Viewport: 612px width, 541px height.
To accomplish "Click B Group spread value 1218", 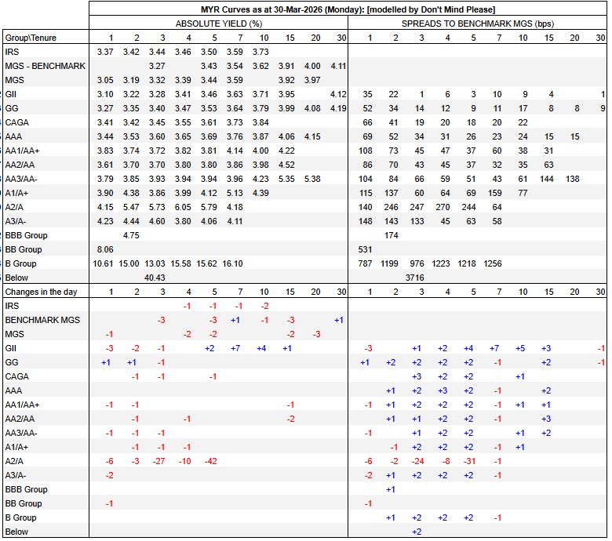I will (467, 263).
